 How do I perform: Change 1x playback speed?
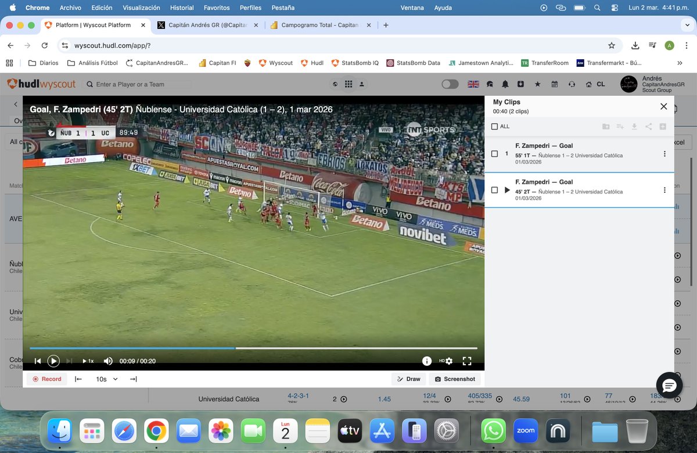(x=88, y=361)
